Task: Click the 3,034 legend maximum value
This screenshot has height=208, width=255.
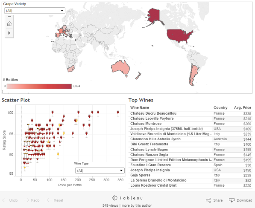Action: 76,86
